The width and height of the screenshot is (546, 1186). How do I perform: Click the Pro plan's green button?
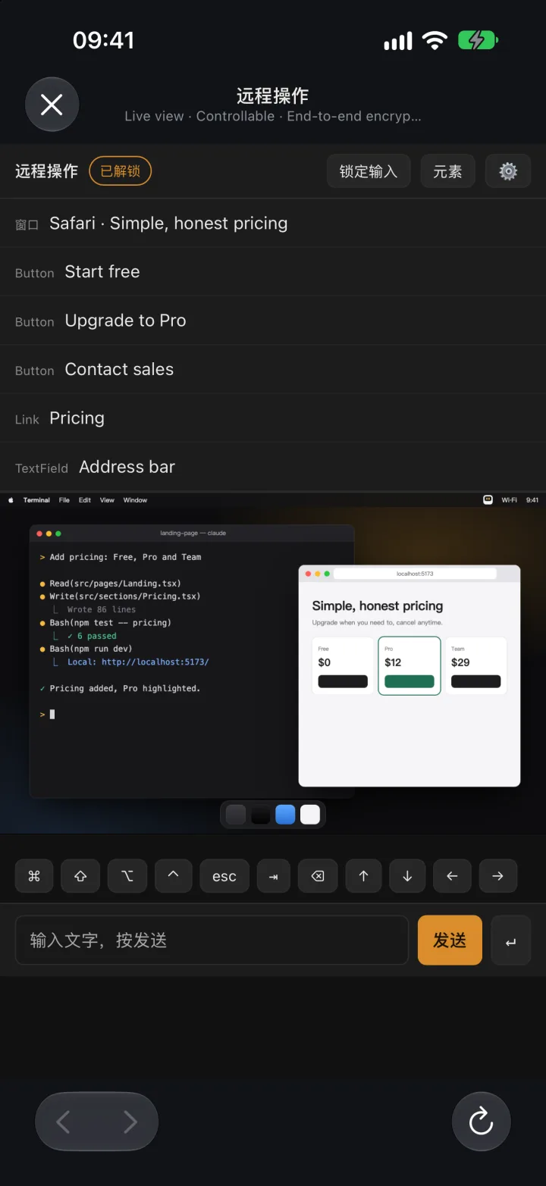click(x=409, y=681)
